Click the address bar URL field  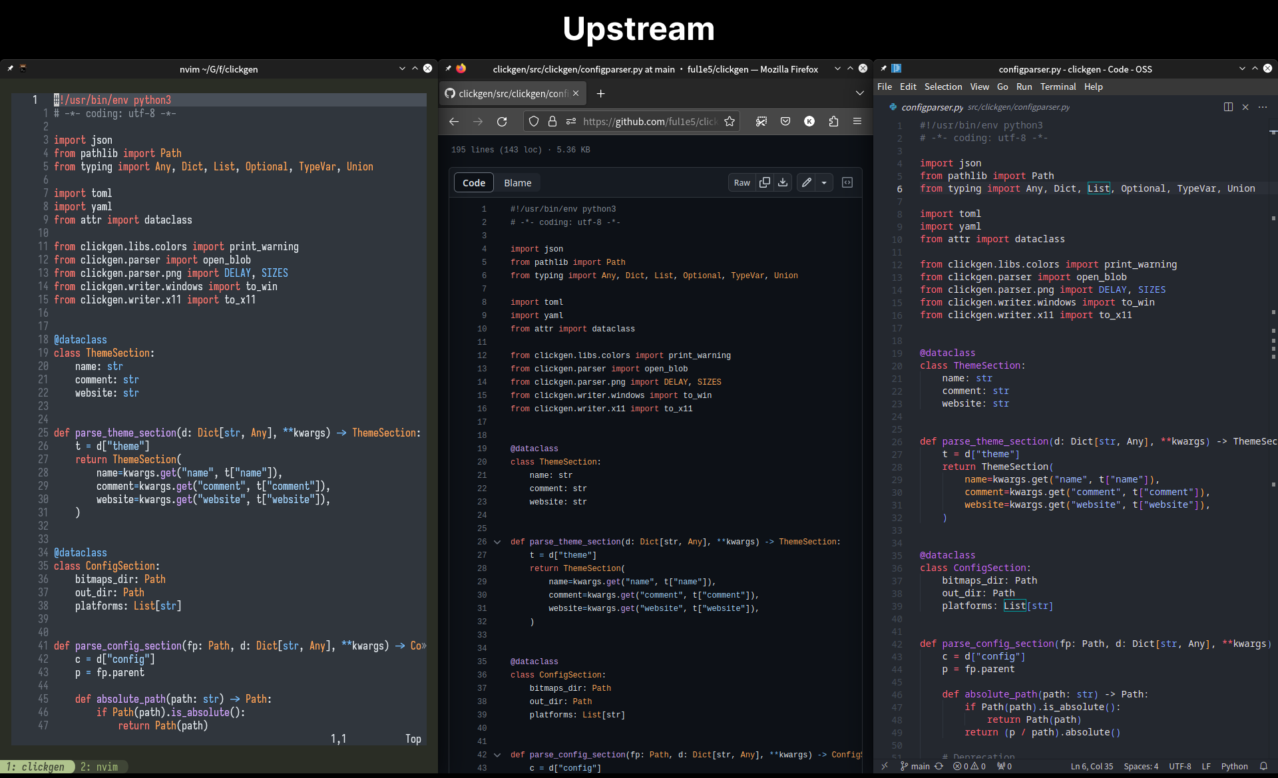coord(649,121)
